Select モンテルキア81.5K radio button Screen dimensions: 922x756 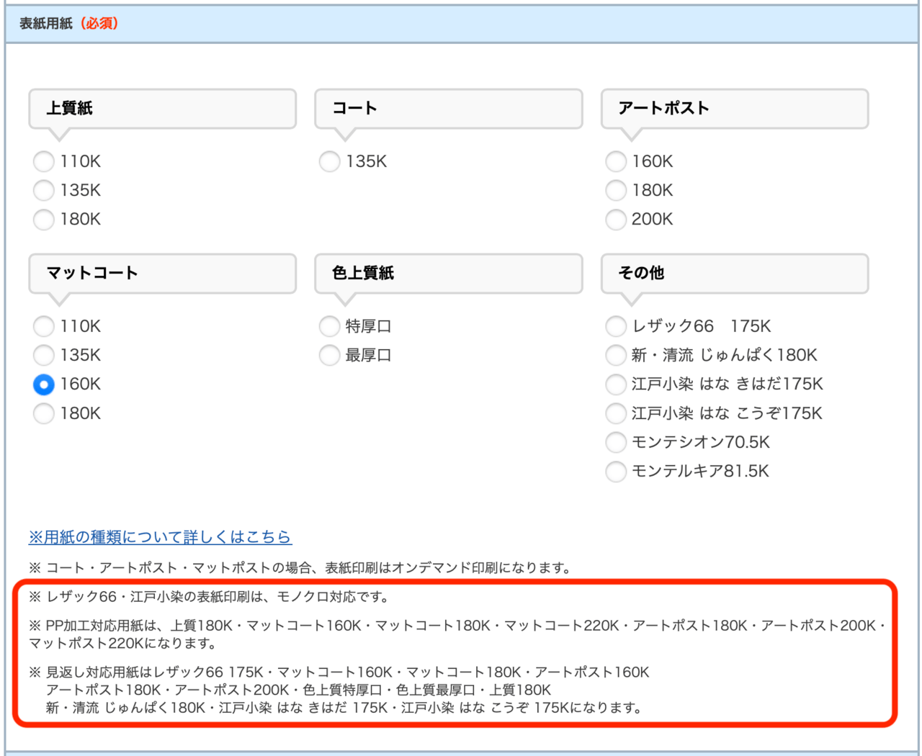point(616,471)
